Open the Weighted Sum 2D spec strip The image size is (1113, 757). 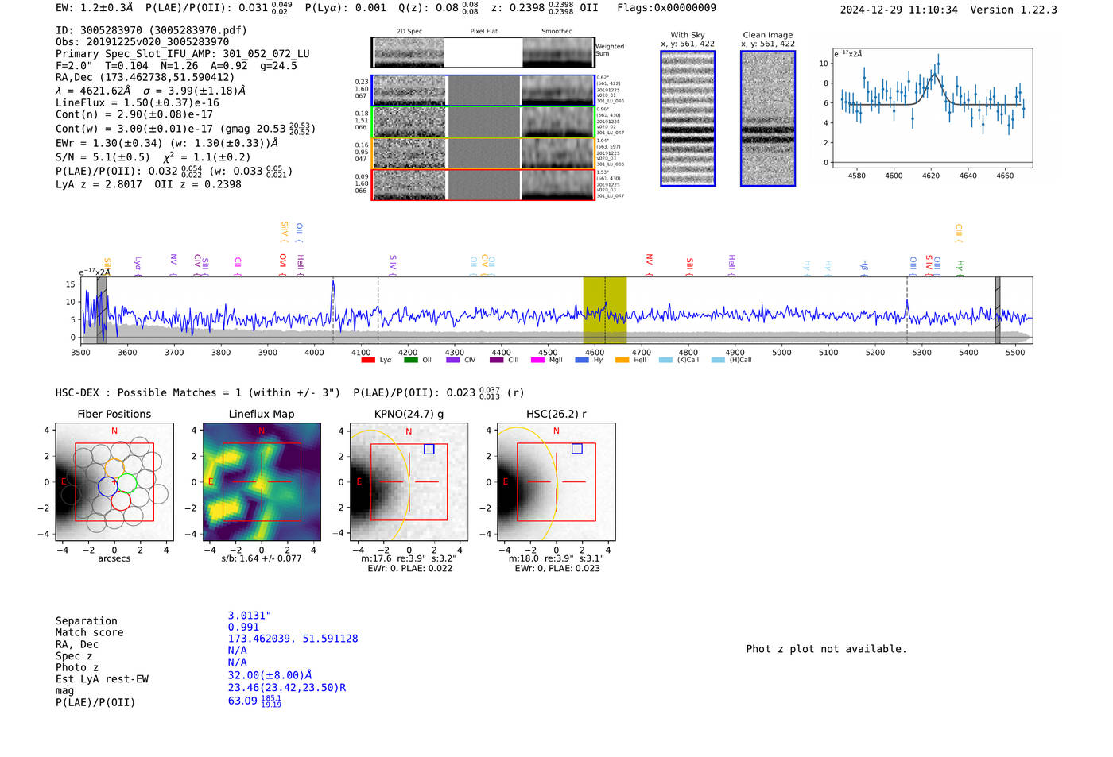coord(483,52)
